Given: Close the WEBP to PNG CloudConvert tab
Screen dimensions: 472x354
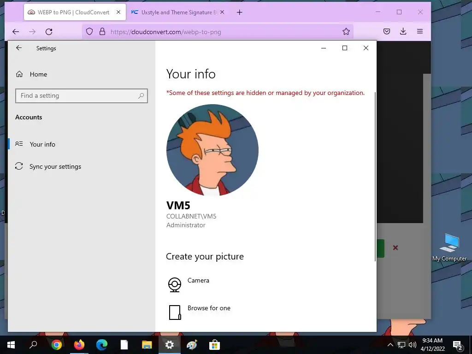Looking at the screenshot, I should [118, 12].
